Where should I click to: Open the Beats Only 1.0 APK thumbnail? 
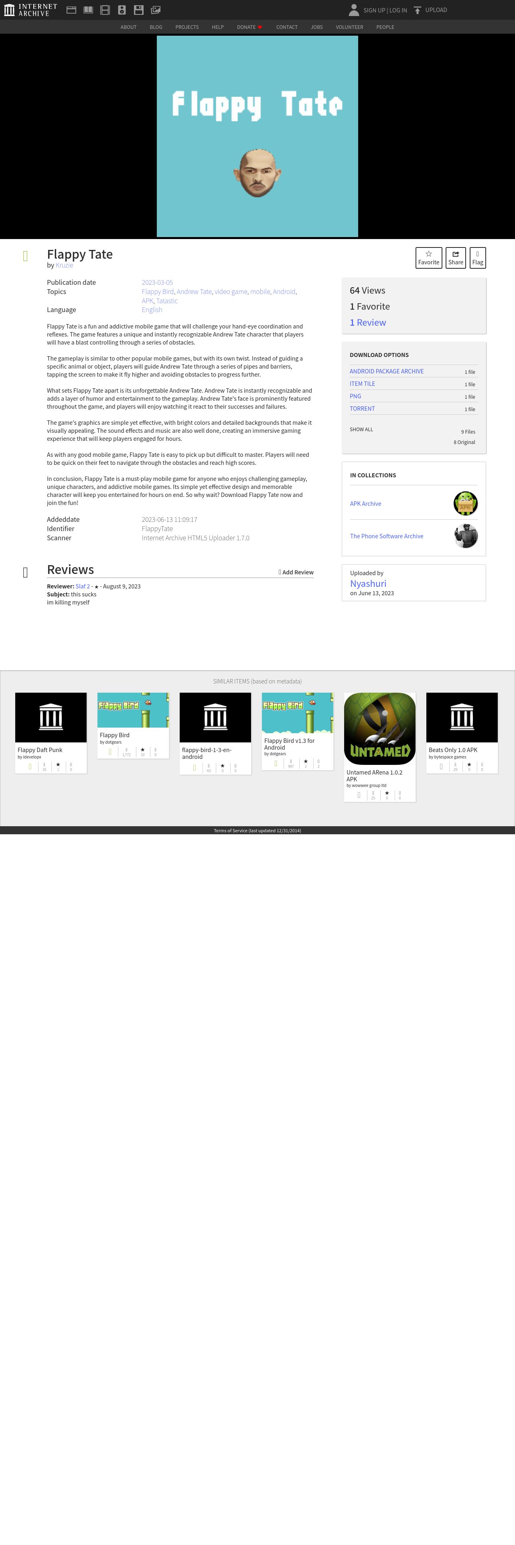pyautogui.click(x=462, y=717)
